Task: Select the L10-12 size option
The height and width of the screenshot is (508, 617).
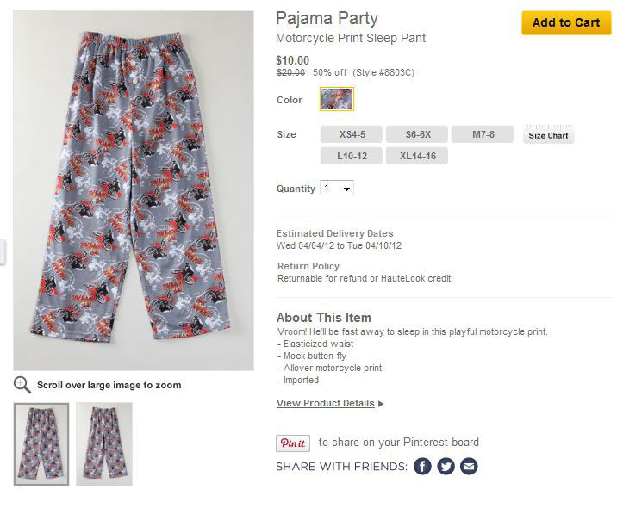Action: (352, 156)
